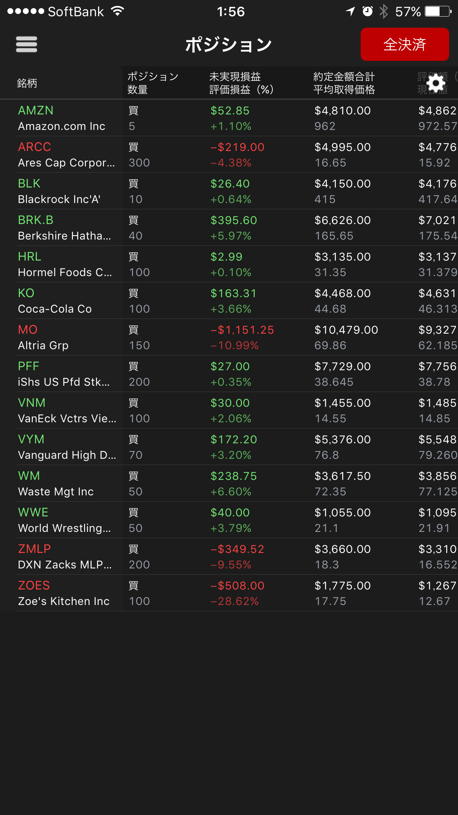This screenshot has height=815, width=458.
Task: Tap MO Altria unrealized loss value
Action: tap(242, 330)
